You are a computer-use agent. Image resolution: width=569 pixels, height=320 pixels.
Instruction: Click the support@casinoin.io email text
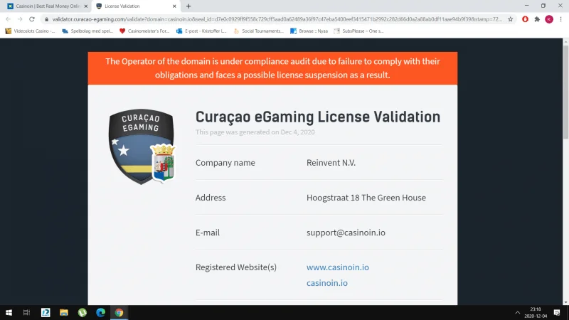coord(346,233)
